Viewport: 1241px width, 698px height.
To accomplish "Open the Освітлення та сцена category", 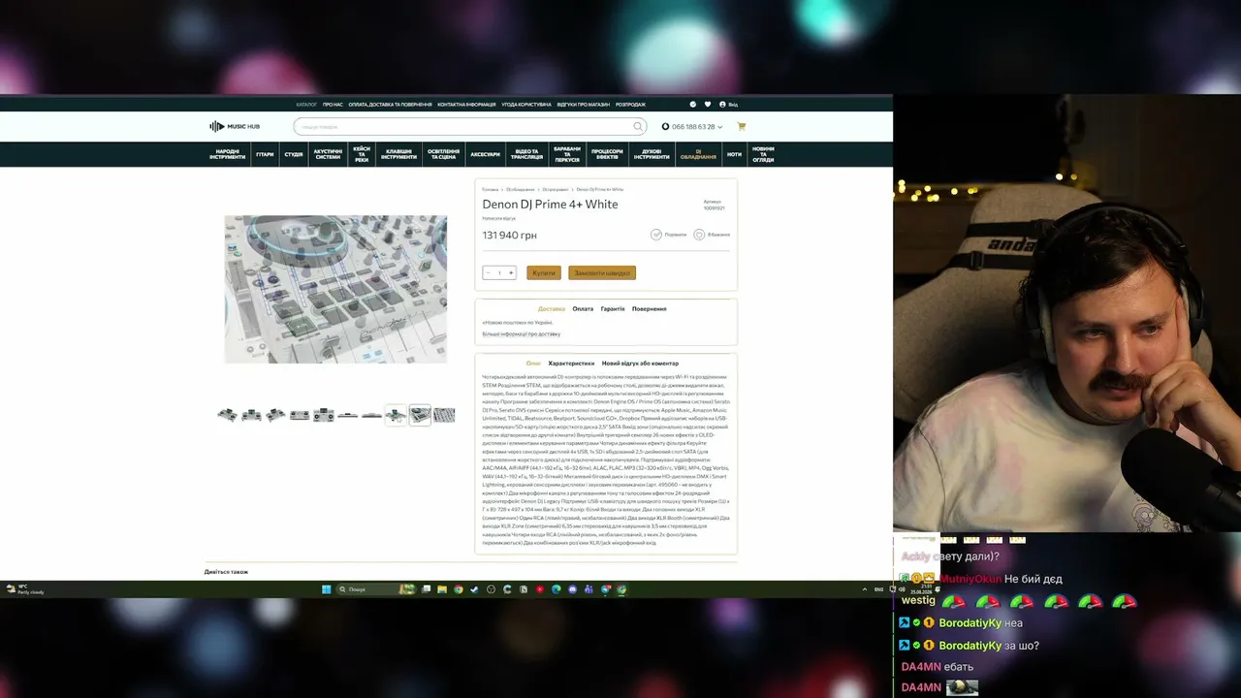I will pos(443,154).
